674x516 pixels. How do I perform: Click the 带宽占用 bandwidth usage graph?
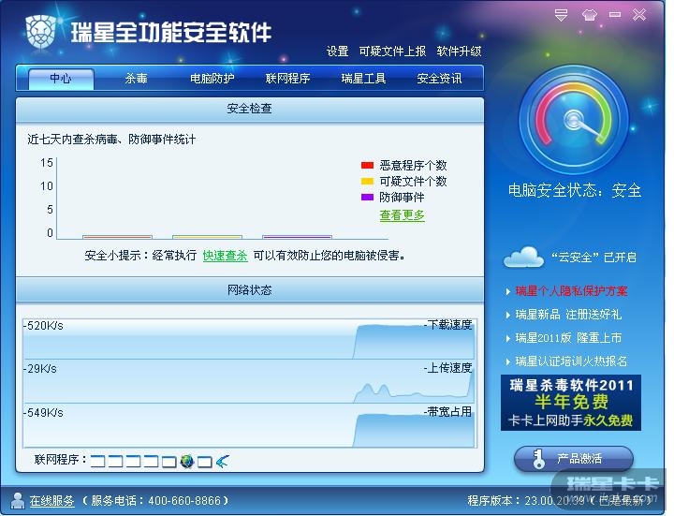coord(250,426)
